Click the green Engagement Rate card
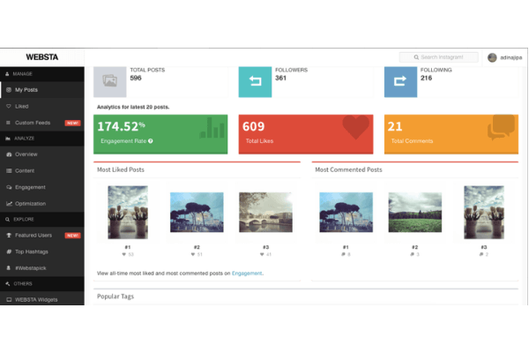Screen dimensions: 529x353 [160, 134]
